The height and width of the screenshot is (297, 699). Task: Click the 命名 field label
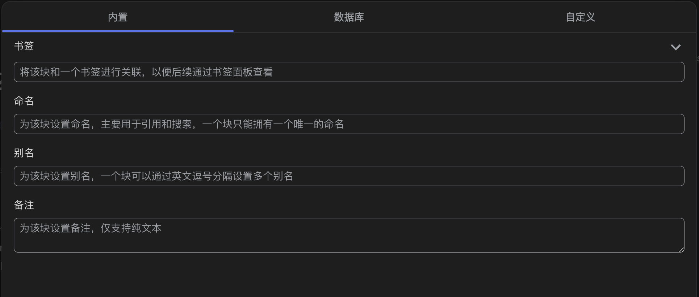pyautogui.click(x=24, y=101)
